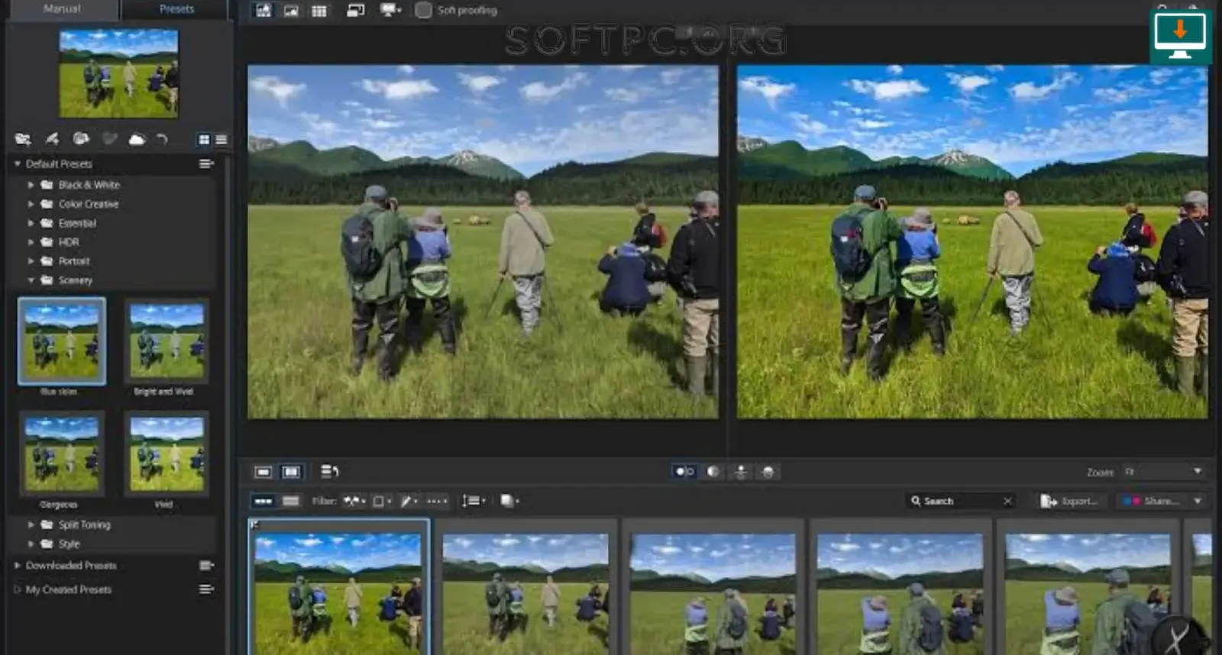Expand the Color Creative preset folder
Screen dimensions: 1222x655
click(31, 204)
